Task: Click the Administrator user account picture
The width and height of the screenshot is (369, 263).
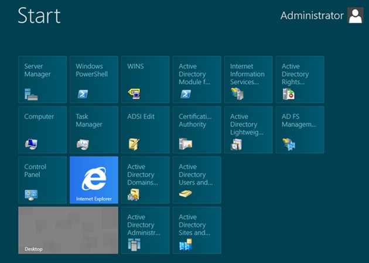Action: click(355, 16)
